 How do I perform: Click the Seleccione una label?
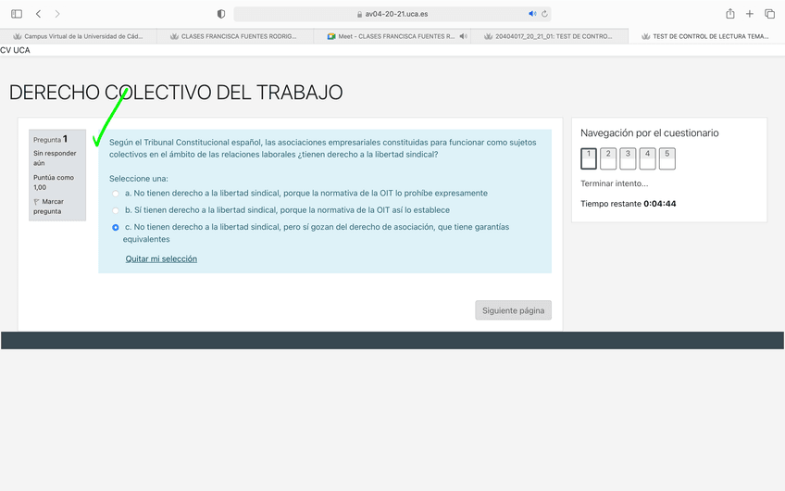[x=139, y=179]
